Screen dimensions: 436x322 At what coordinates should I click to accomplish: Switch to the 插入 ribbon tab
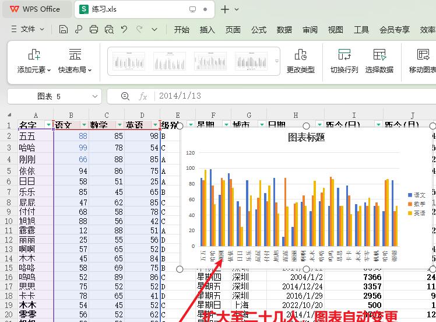tap(207, 30)
